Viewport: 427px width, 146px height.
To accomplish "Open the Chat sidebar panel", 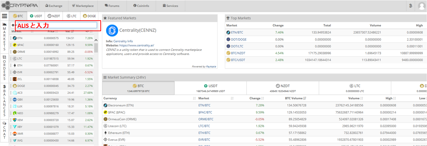I will tap(4, 130).
